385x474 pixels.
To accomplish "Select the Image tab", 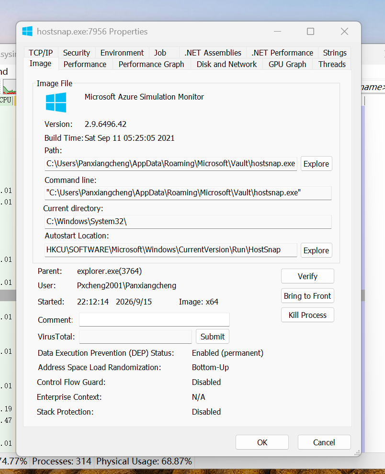I will (41, 64).
